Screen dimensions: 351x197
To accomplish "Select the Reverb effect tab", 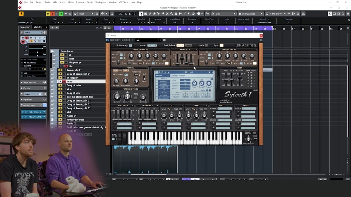I will [x=164, y=95].
